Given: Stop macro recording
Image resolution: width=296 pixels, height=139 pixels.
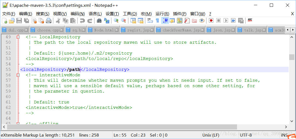Looking at the screenshot, I should tap(218, 20).
